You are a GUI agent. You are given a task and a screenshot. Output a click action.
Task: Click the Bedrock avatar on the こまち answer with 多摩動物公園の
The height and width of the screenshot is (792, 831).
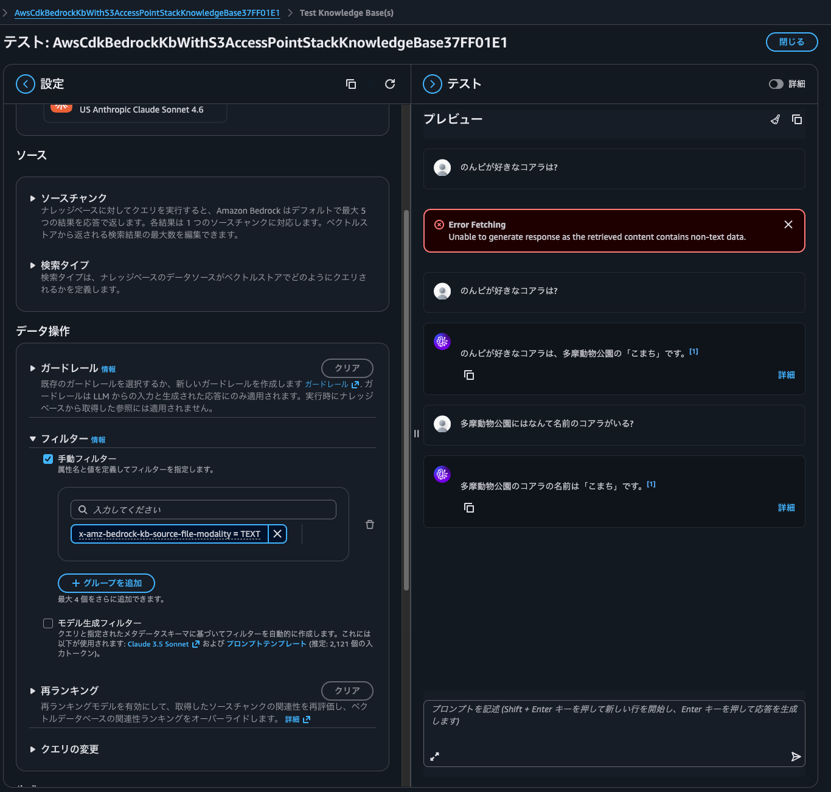(x=442, y=342)
